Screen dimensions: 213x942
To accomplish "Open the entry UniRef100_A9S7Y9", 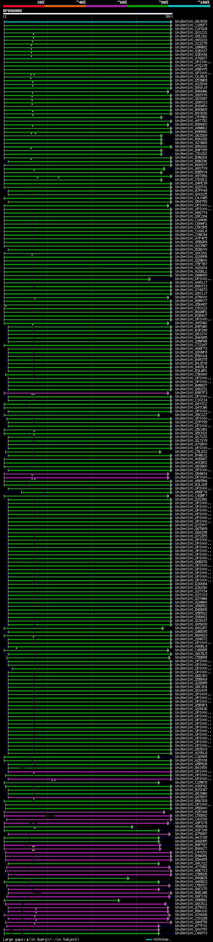I will [x=191, y=168].
